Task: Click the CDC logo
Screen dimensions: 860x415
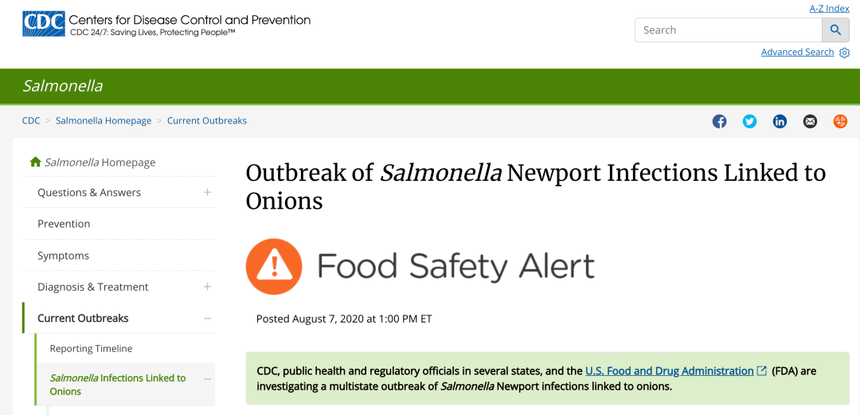Action: [x=43, y=24]
